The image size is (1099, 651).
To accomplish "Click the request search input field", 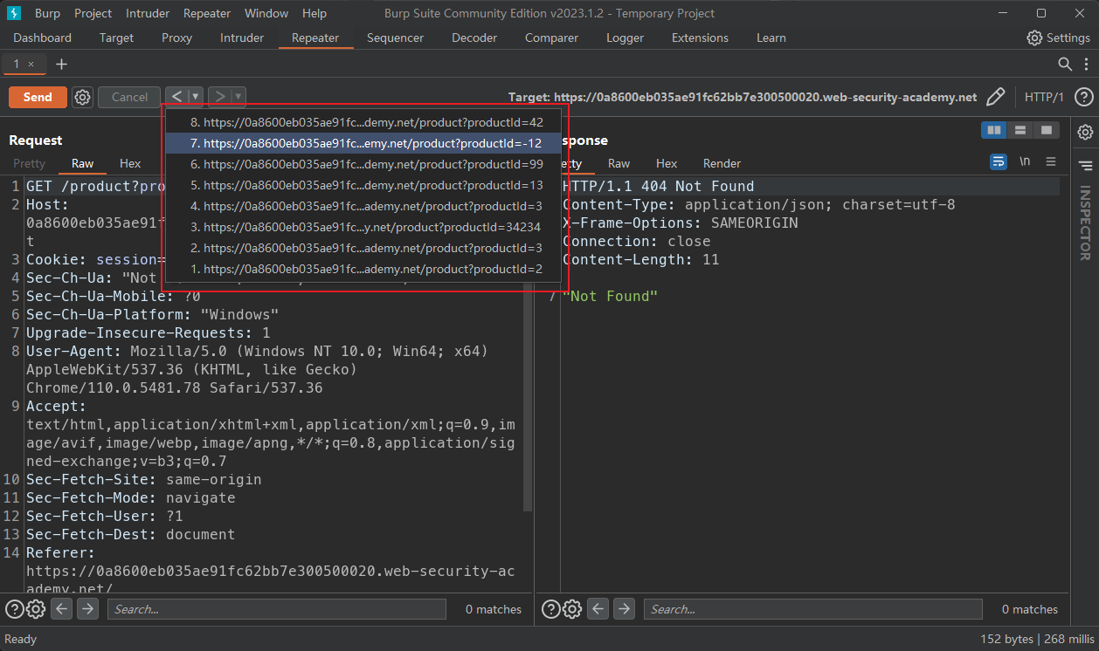I will [276, 609].
